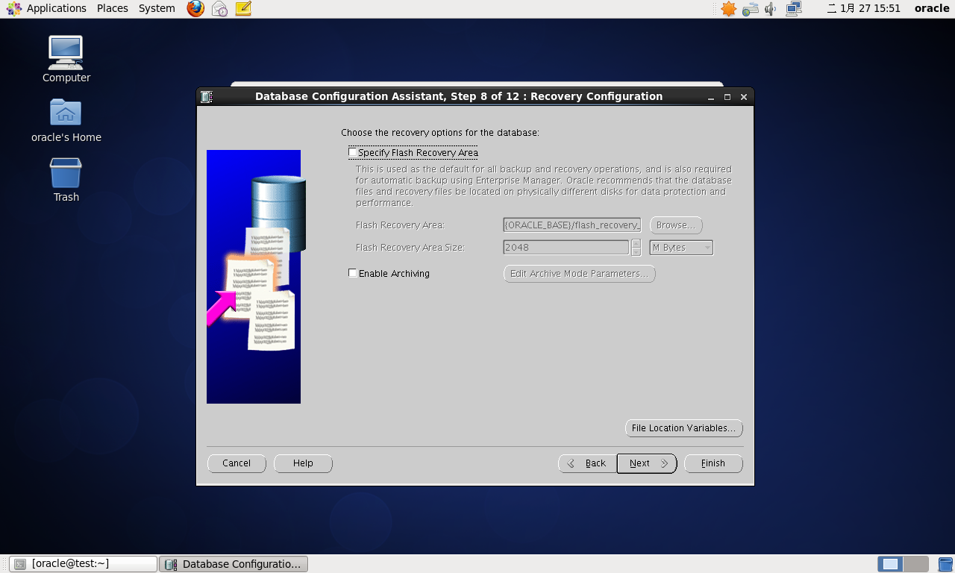Click the Cancel button
The image size is (955, 573).
click(x=237, y=463)
